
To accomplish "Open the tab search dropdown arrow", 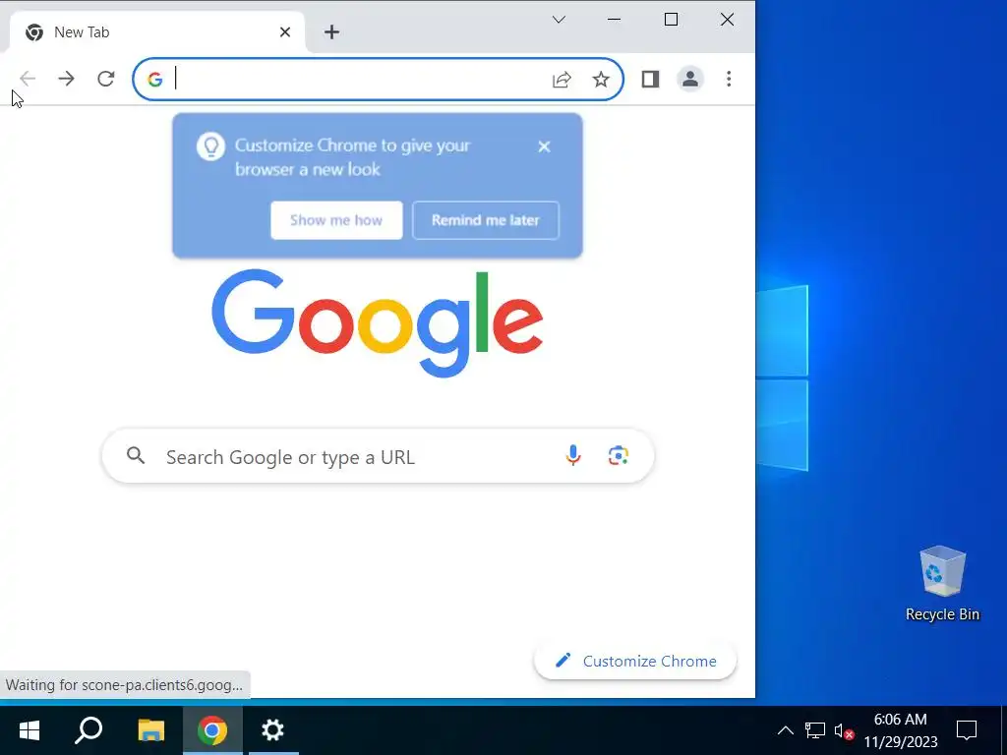I will click(x=559, y=20).
